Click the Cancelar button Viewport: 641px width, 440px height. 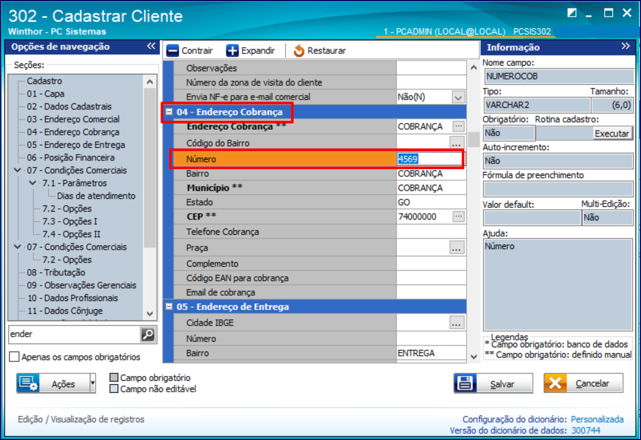pos(584,383)
